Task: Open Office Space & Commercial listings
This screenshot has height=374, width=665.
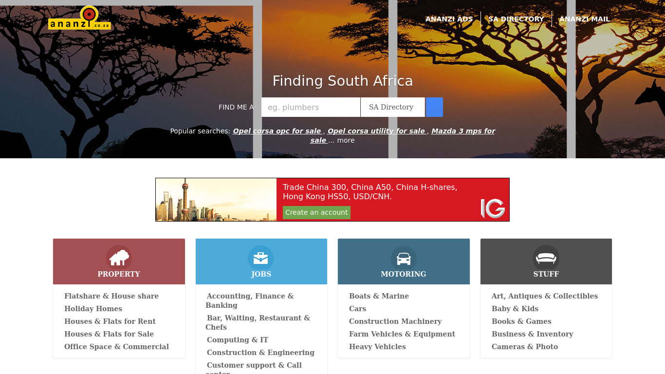Action: tap(116, 347)
